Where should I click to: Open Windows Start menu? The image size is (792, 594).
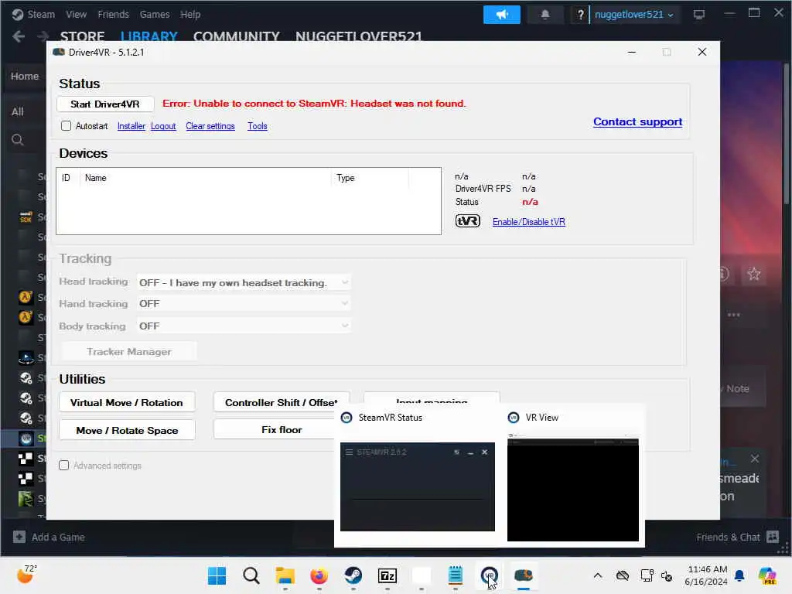tap(217, 575)
